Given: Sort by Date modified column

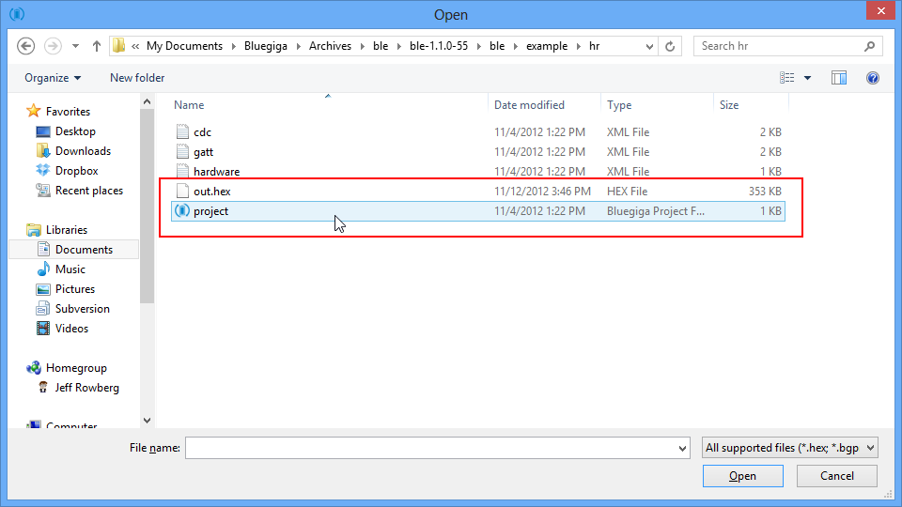Looking at the screenshot, I should tap(529, 105).
